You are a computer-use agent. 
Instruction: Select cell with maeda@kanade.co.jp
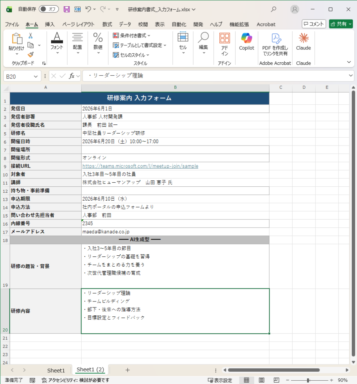pos(175,232)
